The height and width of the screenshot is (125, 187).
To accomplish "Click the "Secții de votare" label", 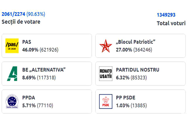I will tap(21, 22).
